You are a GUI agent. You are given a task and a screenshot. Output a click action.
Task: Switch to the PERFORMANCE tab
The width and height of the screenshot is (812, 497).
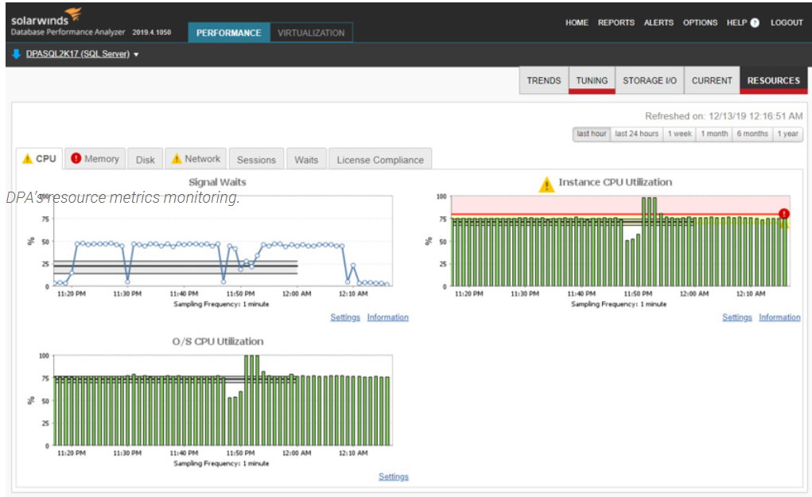[x=228, y=33]
